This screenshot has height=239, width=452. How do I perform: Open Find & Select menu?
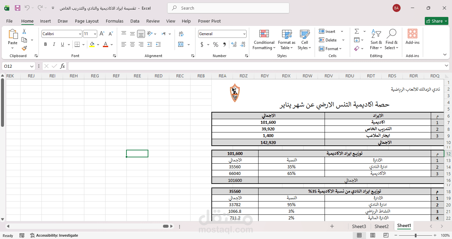coord(392,40)
